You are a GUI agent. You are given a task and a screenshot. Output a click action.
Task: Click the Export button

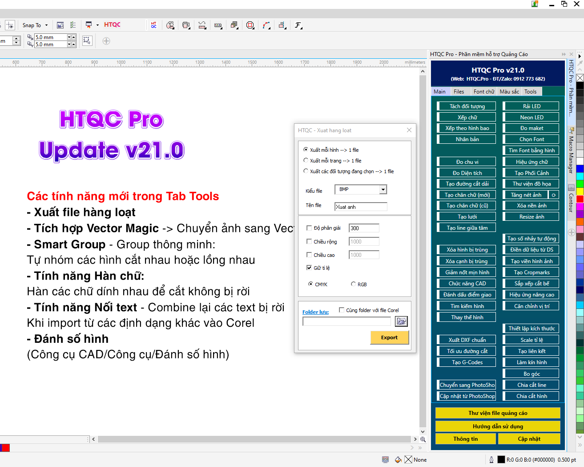tap(389, 337)
